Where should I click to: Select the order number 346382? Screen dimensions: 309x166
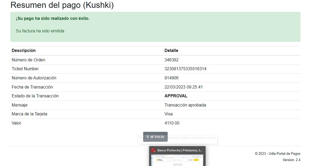171,60
